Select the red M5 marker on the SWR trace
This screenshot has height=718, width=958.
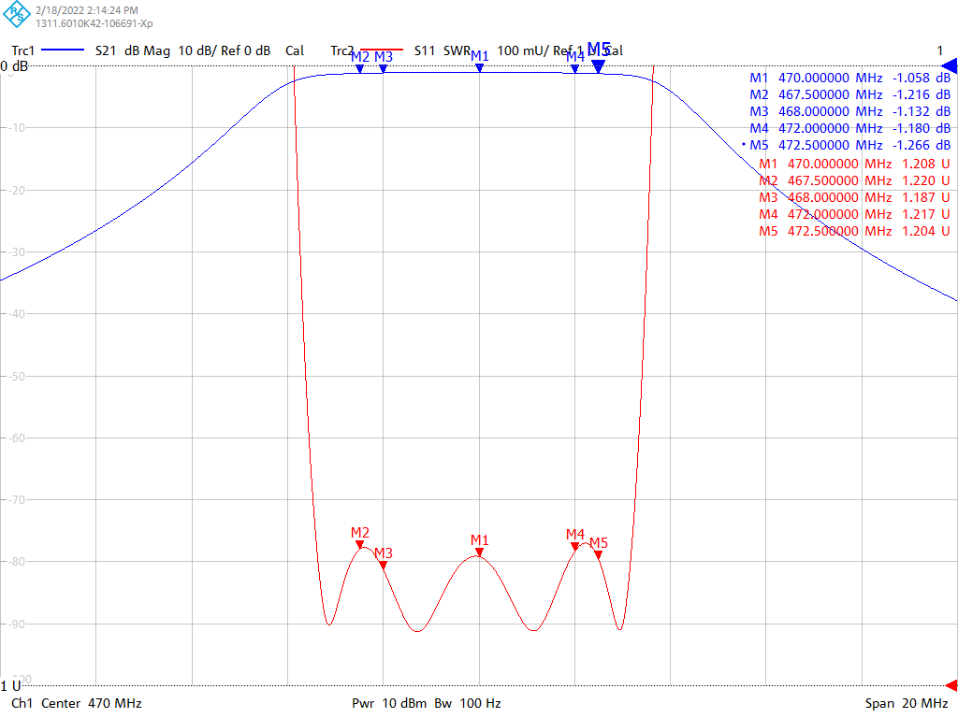598,554
